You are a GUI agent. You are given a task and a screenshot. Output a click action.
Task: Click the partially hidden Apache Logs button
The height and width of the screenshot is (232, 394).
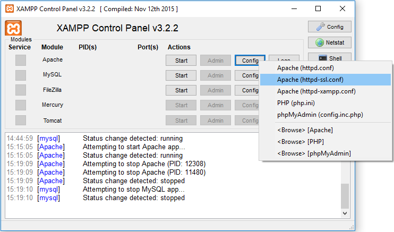point(284,58)
